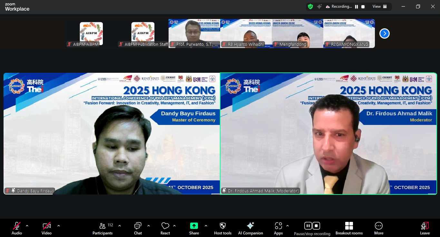Open Breakout rooms
The image size is (440, 237).
(349, 228)
